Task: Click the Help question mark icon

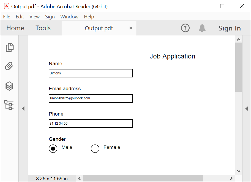Action: click(185, 28)
